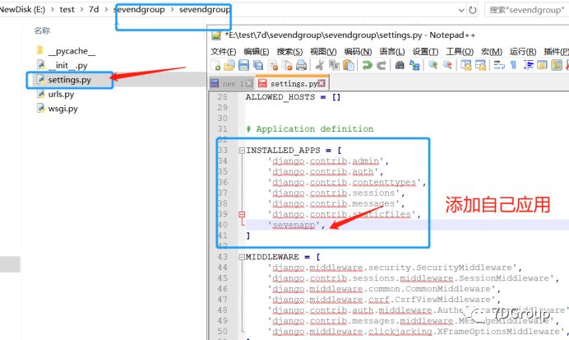Click the SecurityMiddleware line
569x340 pixels.
pyautogui.click(x=395, y=268)
